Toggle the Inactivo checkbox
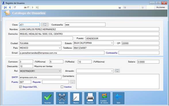This screenshot has width=169, height=106. tap(62, 87)
